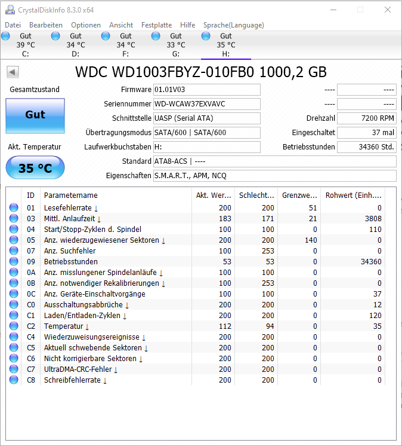Click the Schlecht... column header
This screenshot has height=446, width=402.
[256, 195]
